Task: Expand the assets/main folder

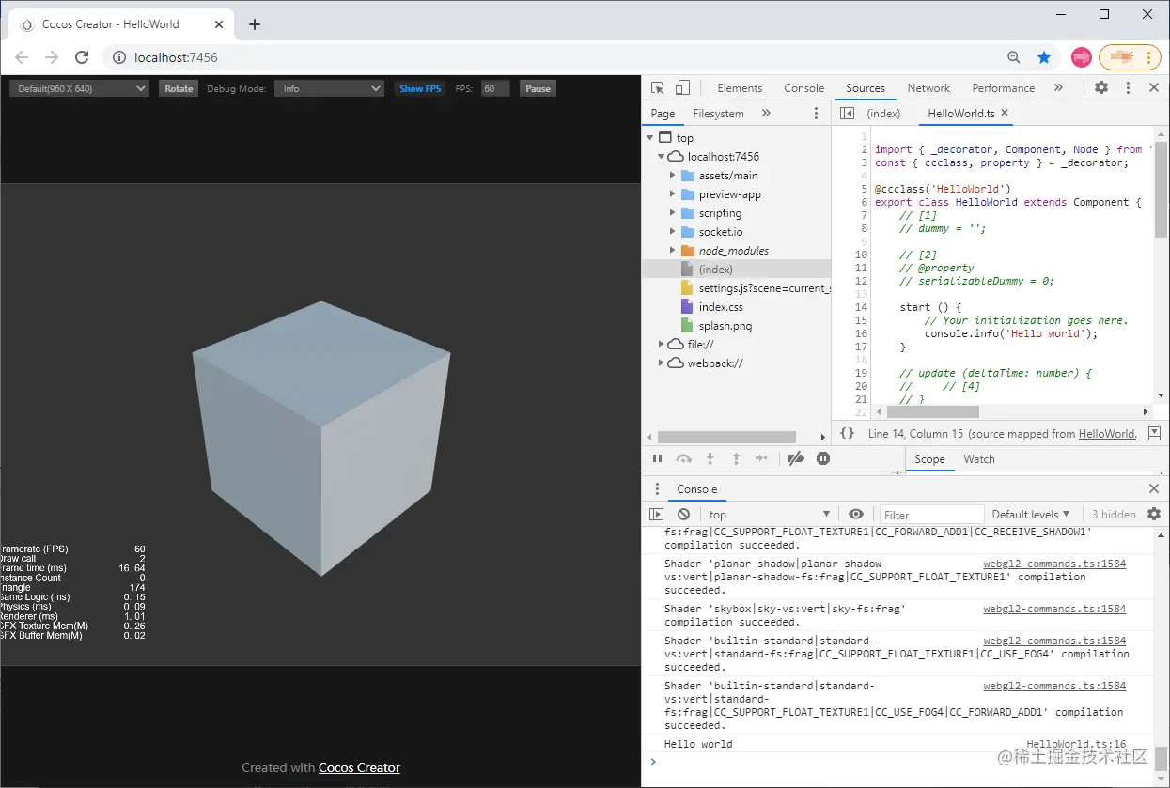Action: click(673, 176)
